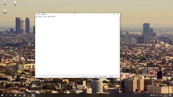The height and width of the screenshot is (97, 173).
Task: Open the Windows Start menu
Action: click(x=2, y=95)
